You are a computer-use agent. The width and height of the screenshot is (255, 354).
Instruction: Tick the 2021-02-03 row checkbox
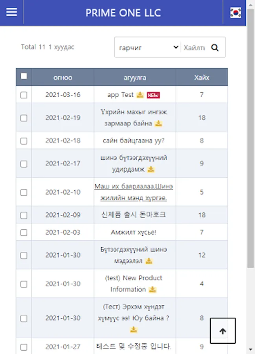24,232
